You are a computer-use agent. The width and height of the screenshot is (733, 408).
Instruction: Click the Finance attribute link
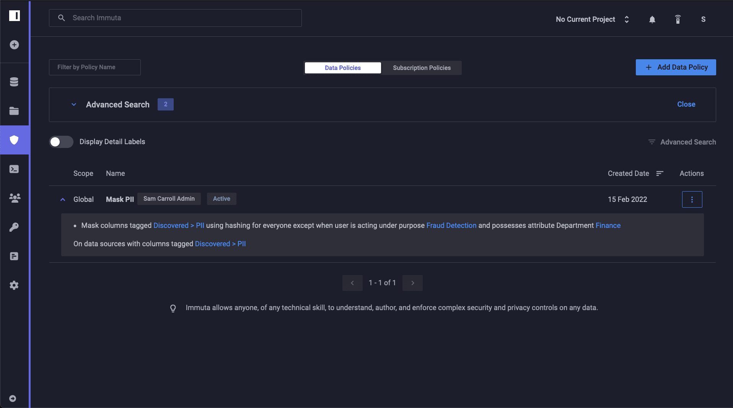(x=608, y=226)
